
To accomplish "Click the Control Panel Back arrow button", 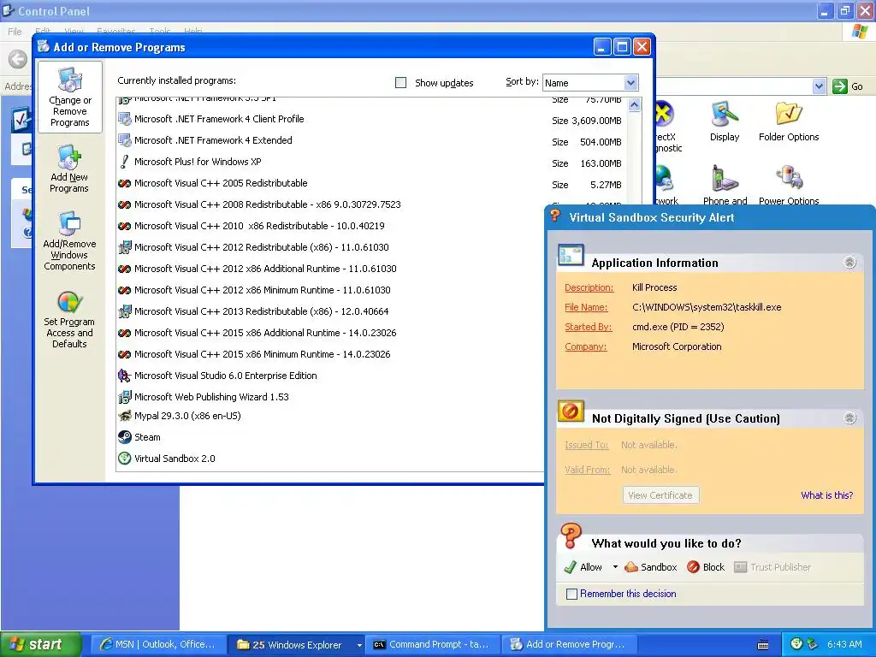I will pyautogui.click(x=17, y=59).
